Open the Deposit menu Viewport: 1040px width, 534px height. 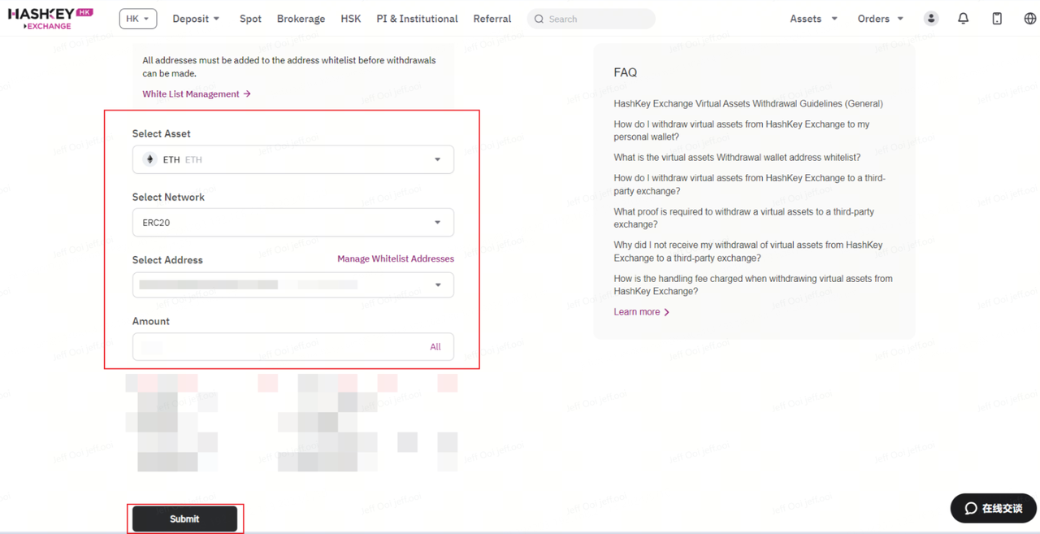(196, 19)
